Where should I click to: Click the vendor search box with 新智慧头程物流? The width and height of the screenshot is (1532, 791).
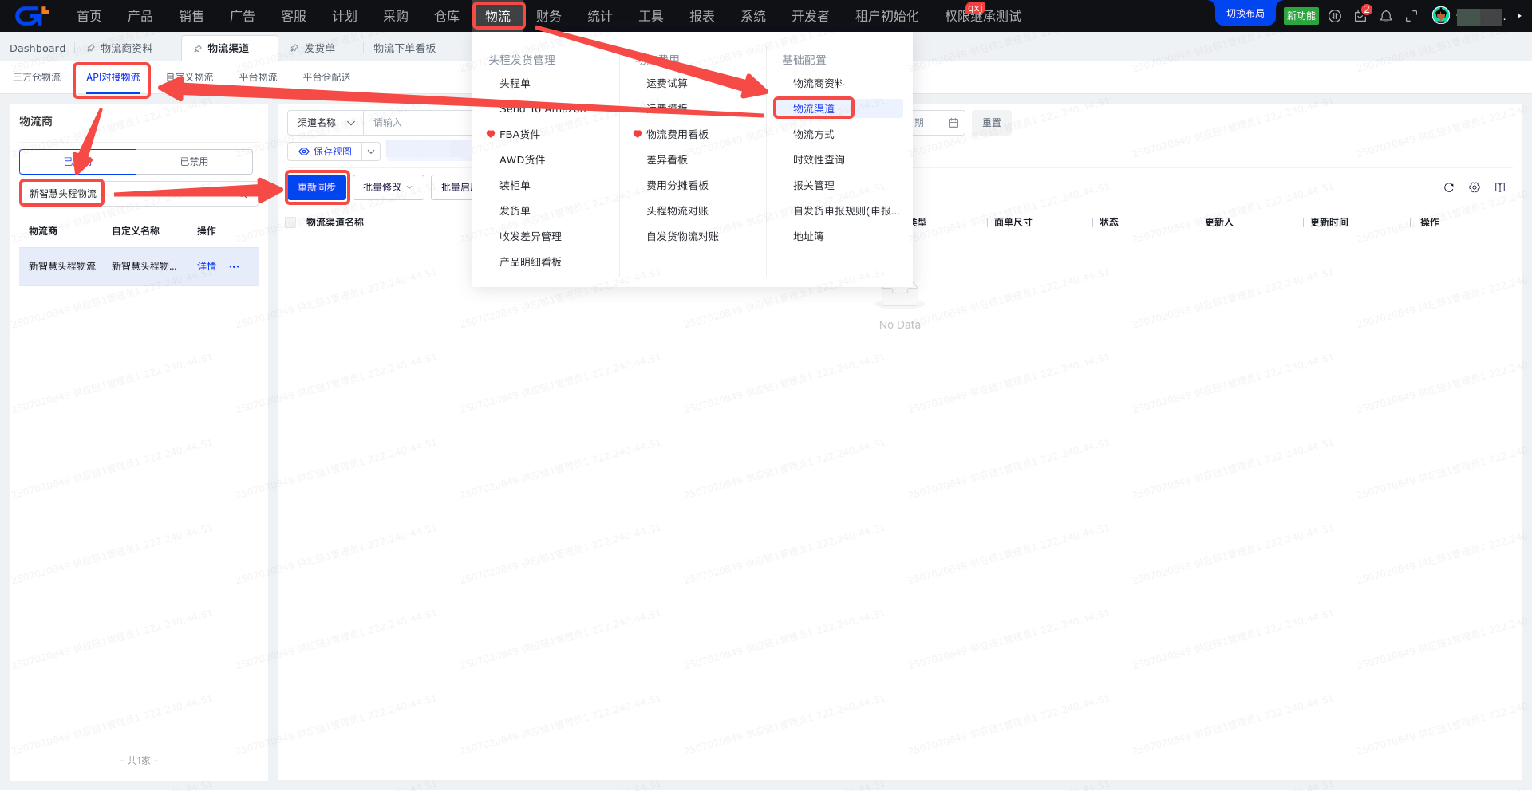click(139, 194)
